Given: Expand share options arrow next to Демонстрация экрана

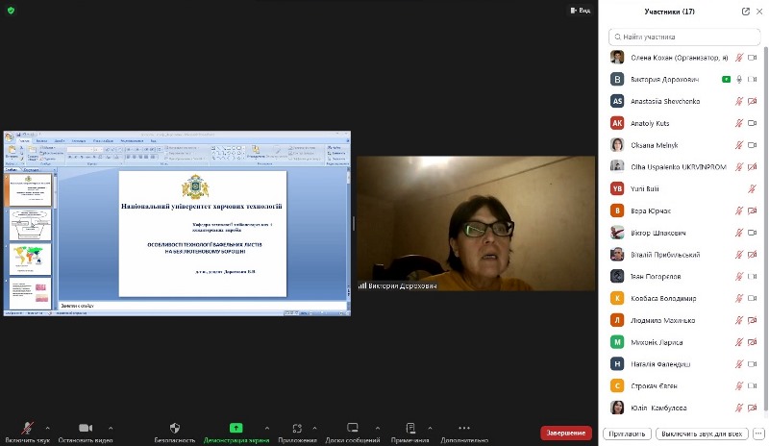Looking at the screenshot, I should tap(267, 428).
